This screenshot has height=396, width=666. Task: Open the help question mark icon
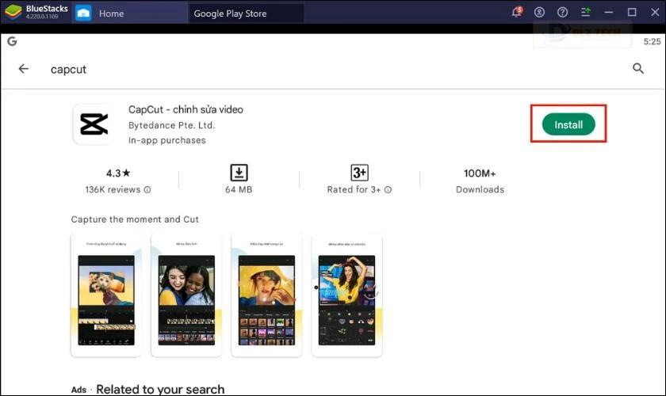tap(562, 13)
